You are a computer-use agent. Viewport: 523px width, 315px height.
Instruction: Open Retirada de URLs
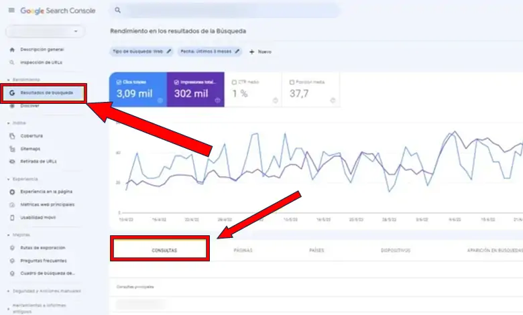click(x=38, y=162)
